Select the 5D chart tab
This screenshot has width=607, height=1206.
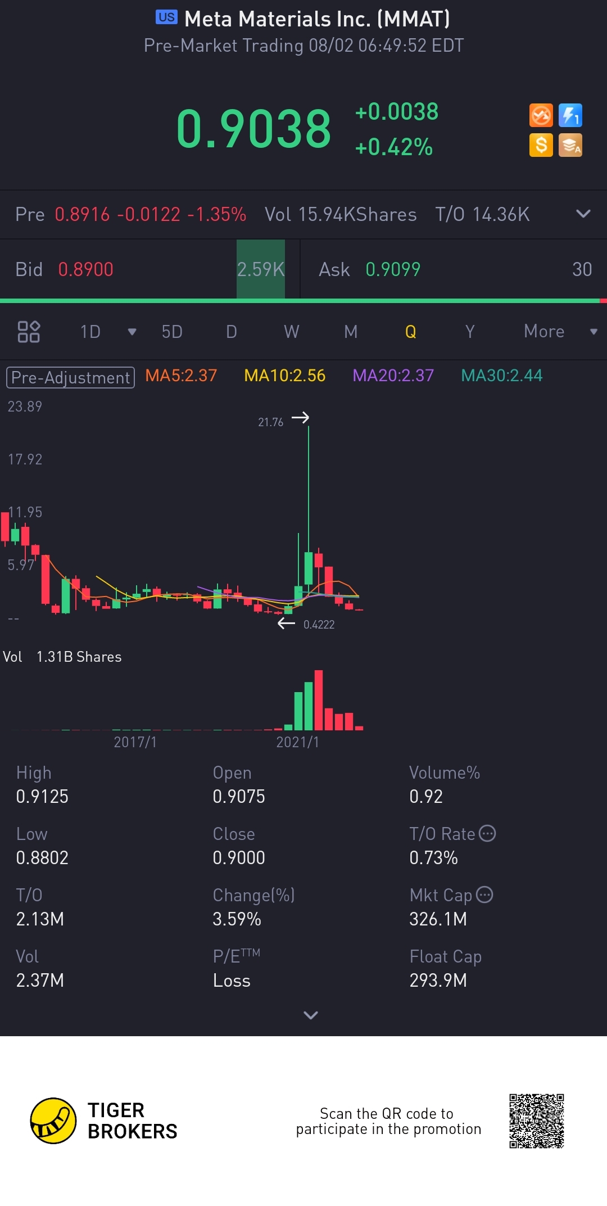[x=172, y=332]
